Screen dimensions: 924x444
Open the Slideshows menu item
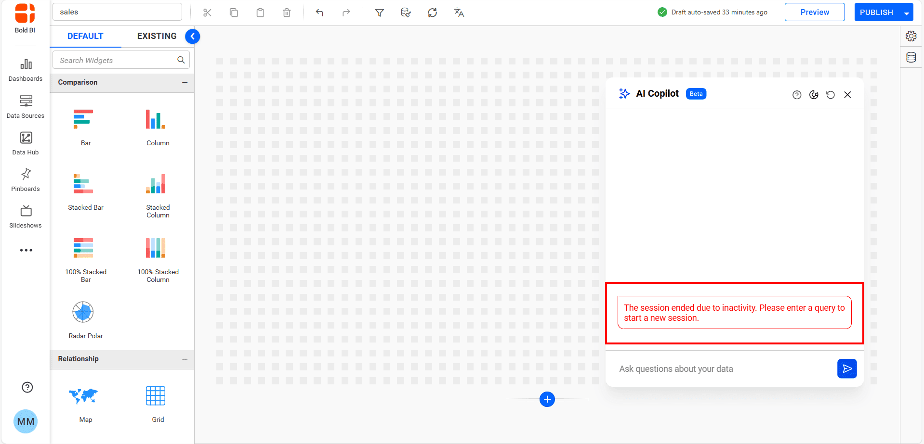coord(25,216)
